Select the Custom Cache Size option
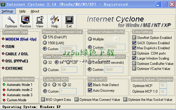 click(x=45, y=91)
